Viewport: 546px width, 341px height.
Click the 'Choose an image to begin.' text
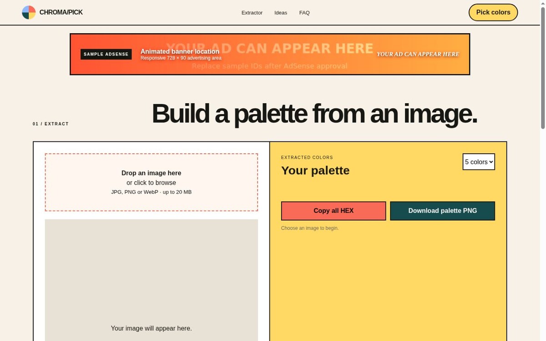click(310, 228)
